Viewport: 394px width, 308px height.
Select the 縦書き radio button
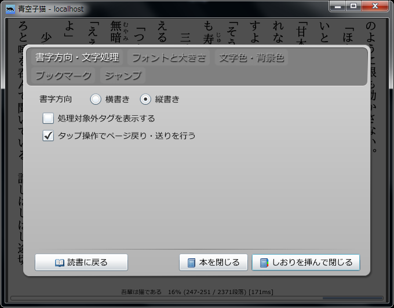(145, 99)
